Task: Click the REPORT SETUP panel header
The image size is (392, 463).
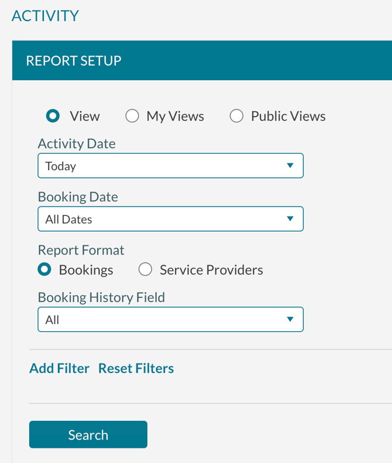Action: (x=202, y=60)
